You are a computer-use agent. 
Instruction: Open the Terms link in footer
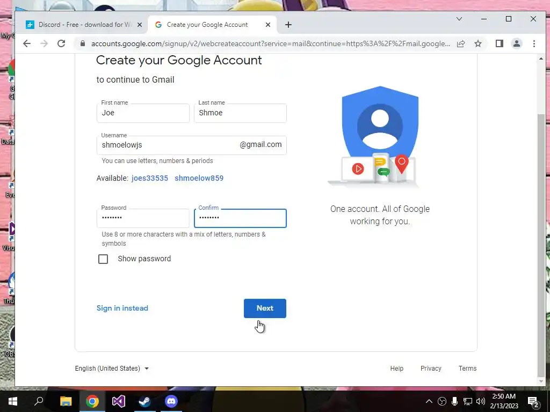pos(468,368)
